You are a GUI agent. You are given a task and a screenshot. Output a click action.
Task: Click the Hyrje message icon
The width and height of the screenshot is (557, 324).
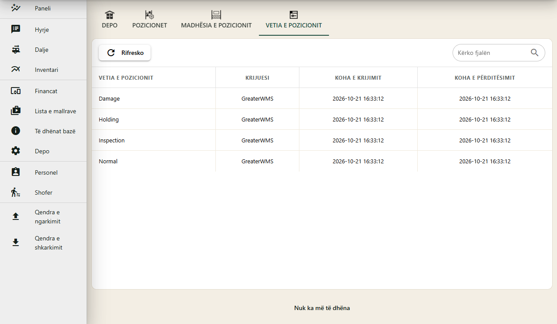pyautogui.click(x=16, y=29)
